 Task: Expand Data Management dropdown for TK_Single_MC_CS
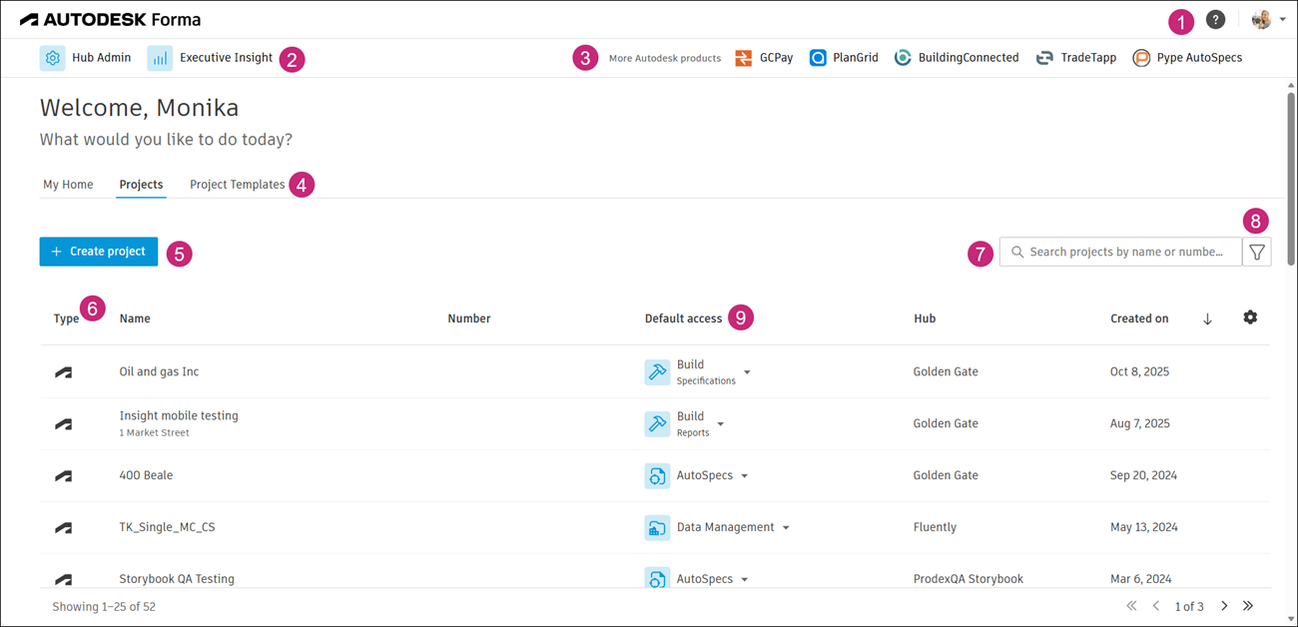click(786, 528)
